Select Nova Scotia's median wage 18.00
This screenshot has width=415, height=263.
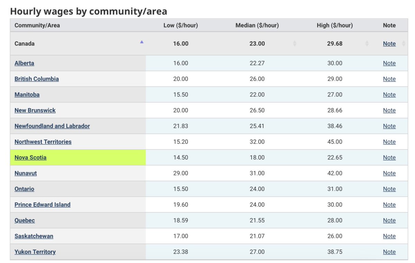pyautogui.click(x=257, y=157)
